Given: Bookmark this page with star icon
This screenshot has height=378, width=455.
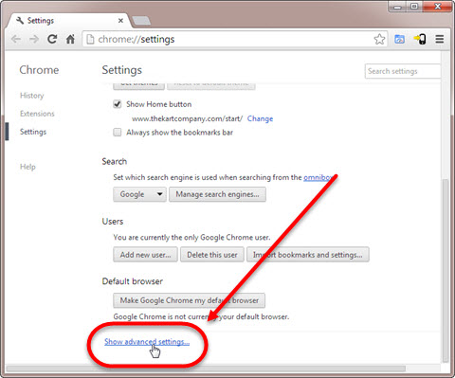Looking at the screenshot, I should pyautogui.click(x=379, y=39).
